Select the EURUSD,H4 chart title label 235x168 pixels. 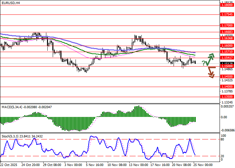[10, 3]
